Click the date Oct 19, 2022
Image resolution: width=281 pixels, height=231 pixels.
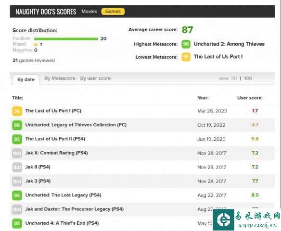pos(211,125)
